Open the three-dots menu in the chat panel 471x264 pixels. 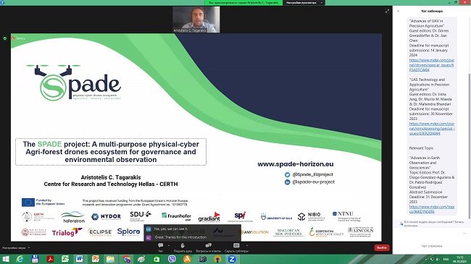464,233
